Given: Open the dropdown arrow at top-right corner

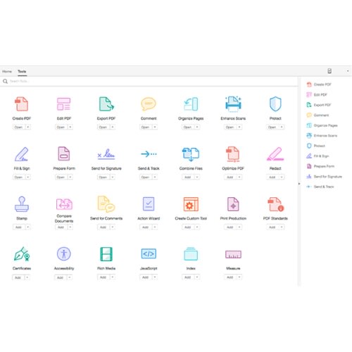Looking at the screenshot, I should point(348,71).
